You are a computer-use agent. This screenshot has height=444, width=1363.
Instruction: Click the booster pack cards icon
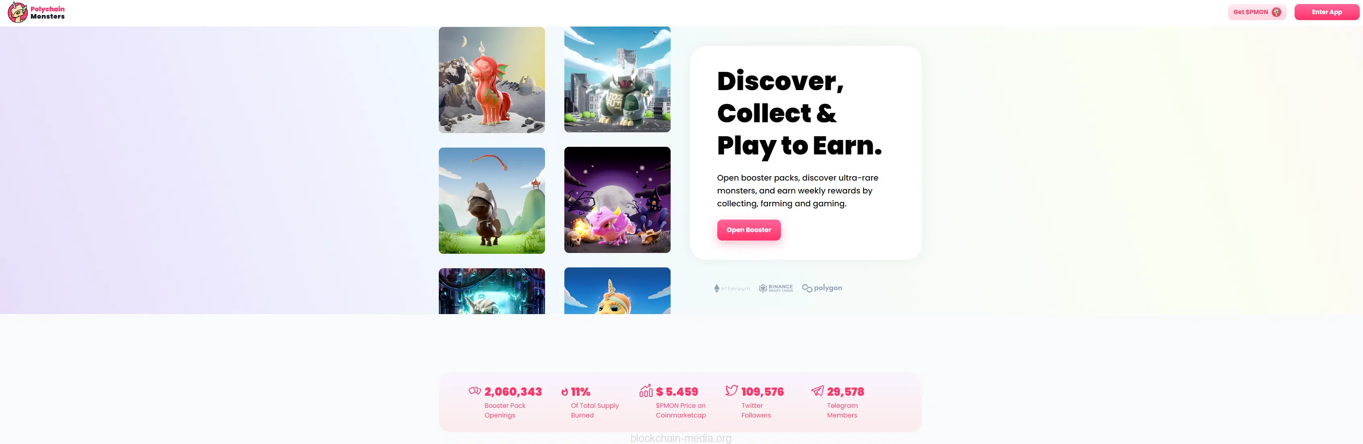pos(475,391)
